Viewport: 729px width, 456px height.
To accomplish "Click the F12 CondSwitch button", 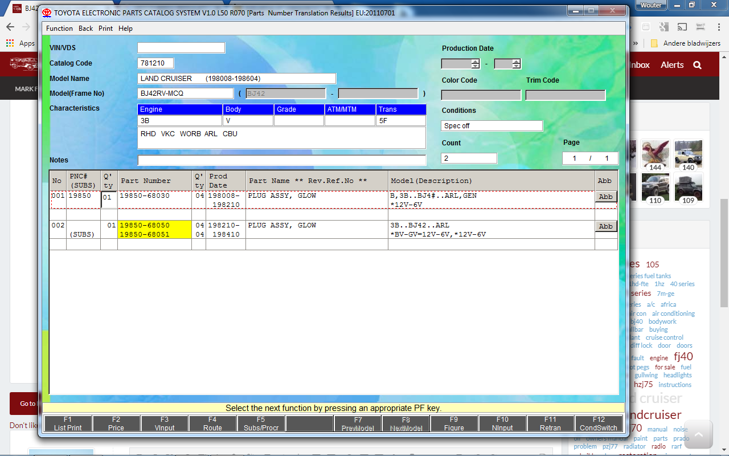I will (x=599, y=424).
